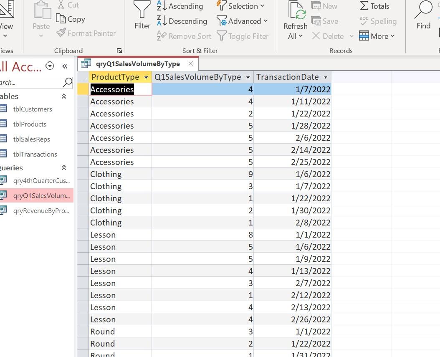Activate the Format Painter
The image size is (440, 357).
(x=88, y=33)
